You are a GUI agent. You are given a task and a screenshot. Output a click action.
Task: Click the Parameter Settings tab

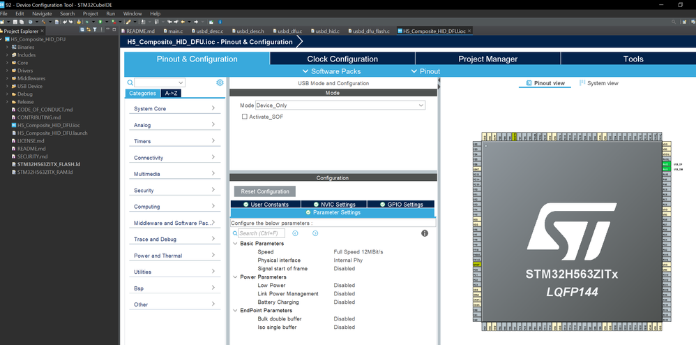[x=333, y=212]
